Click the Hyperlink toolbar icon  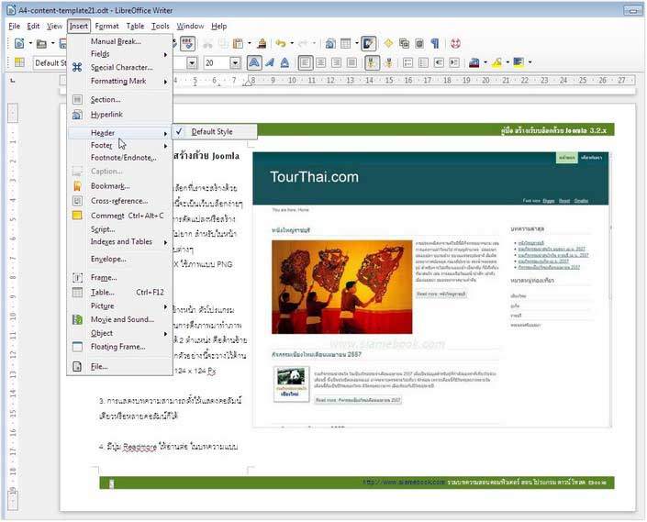point(330,43)
